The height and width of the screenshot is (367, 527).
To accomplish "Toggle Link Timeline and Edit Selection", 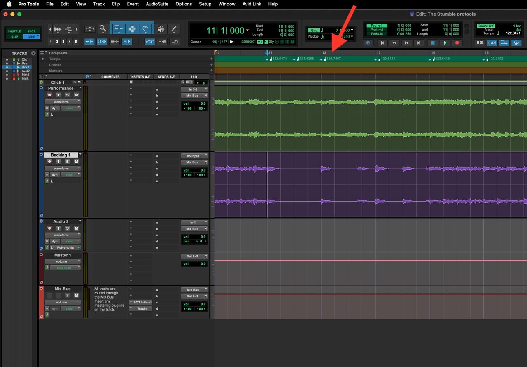I will click(x=102, y=42).
